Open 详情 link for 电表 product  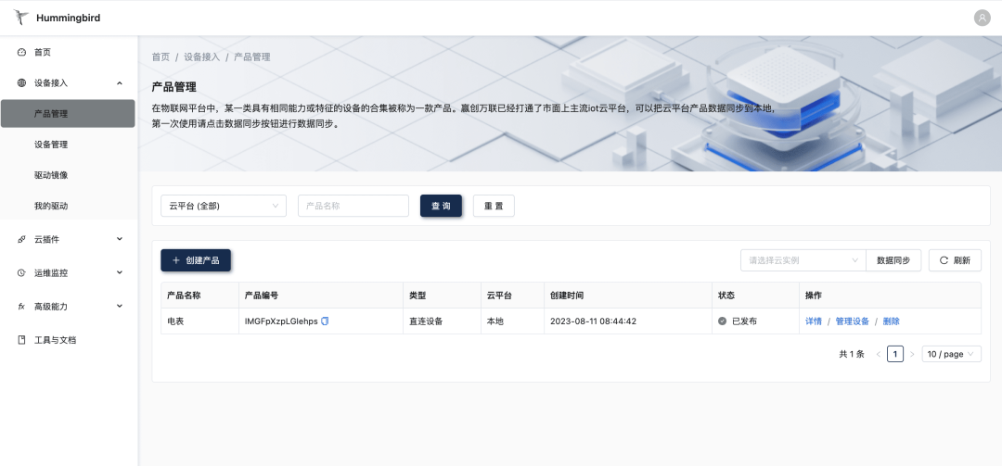pyautogui.click(x=815, y=321)
